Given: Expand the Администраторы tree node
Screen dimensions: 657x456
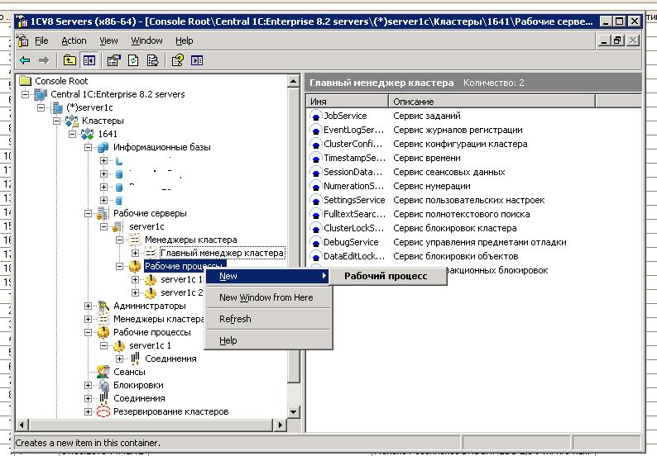Looking at the screenshot, I should [88, 306].
